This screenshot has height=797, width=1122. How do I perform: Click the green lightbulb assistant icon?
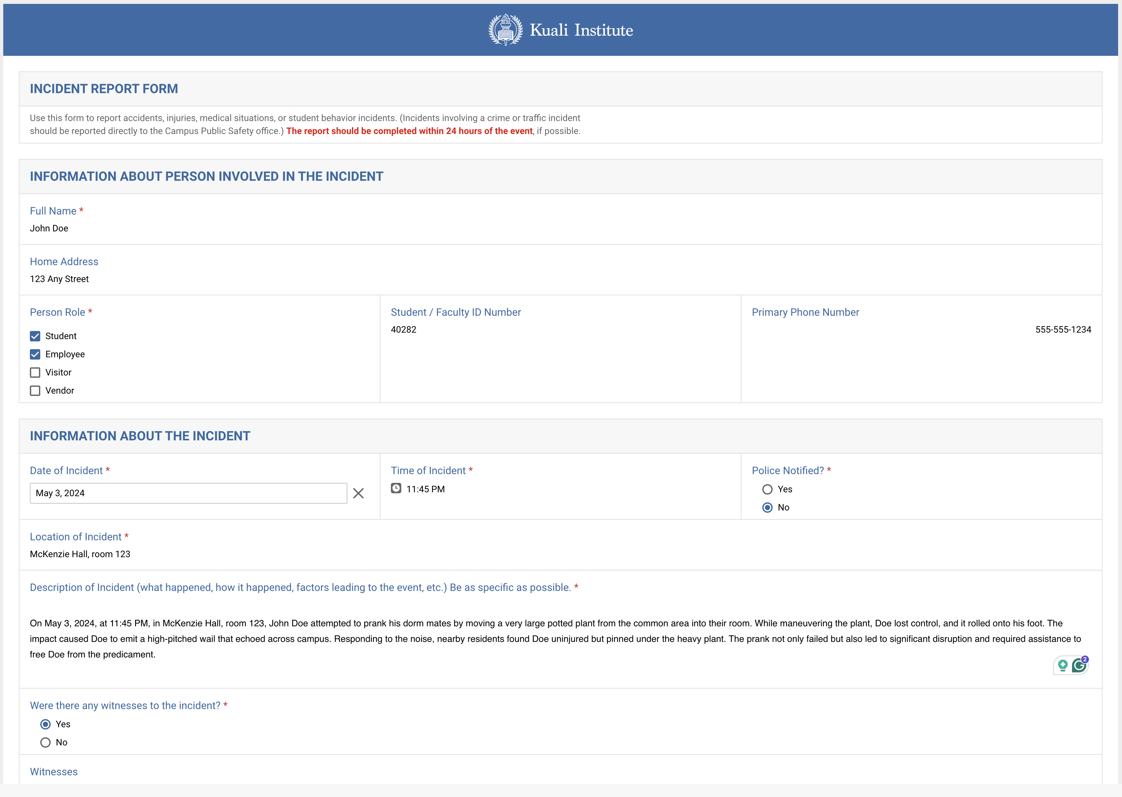[1063, 666]
